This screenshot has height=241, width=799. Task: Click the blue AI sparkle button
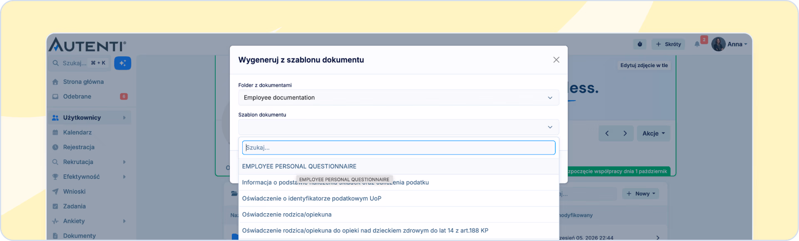(x=123, y=63)
